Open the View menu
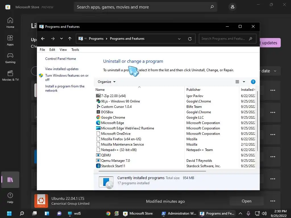The width and height of the screenshot is (291, 218). [x=63, y=49]
